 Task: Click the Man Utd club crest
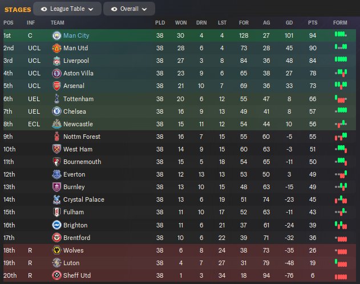(56, 48)
